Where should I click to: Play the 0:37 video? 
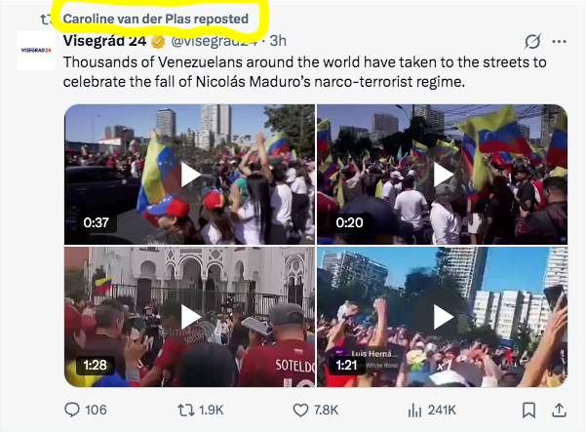pyautogui.click(x=189, y=175)
